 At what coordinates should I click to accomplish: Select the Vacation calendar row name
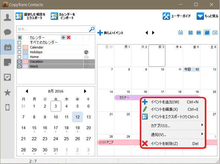tap(36, 62)
